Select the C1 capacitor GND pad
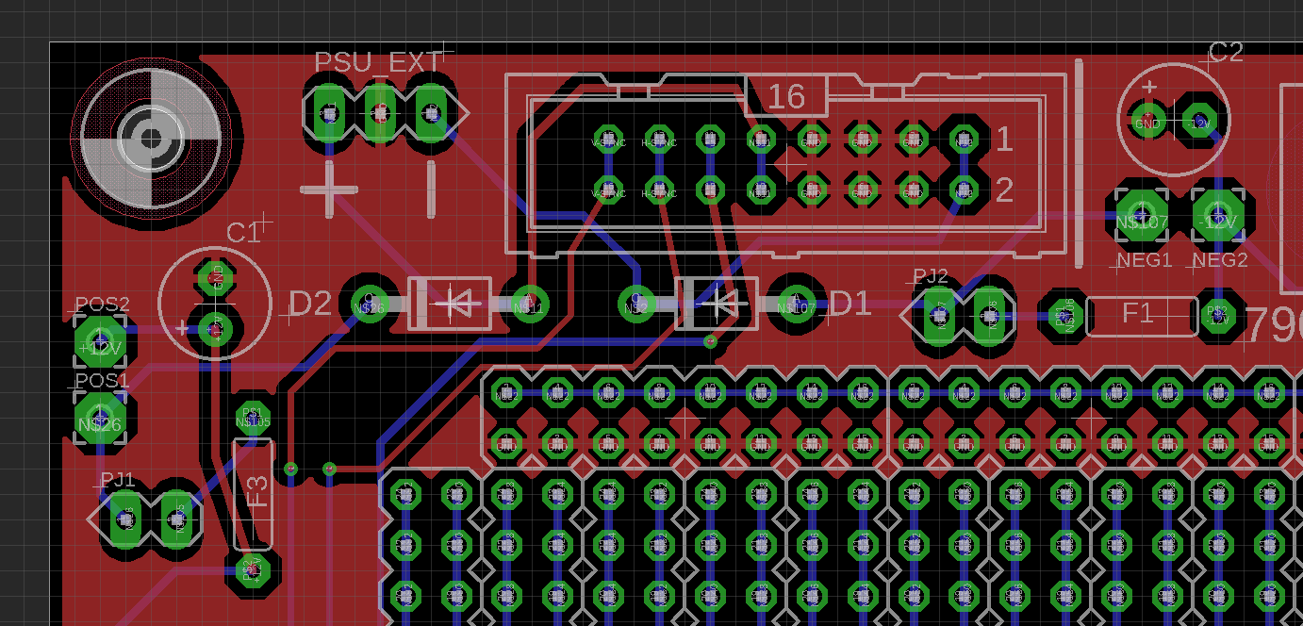 tap(216, 277)
